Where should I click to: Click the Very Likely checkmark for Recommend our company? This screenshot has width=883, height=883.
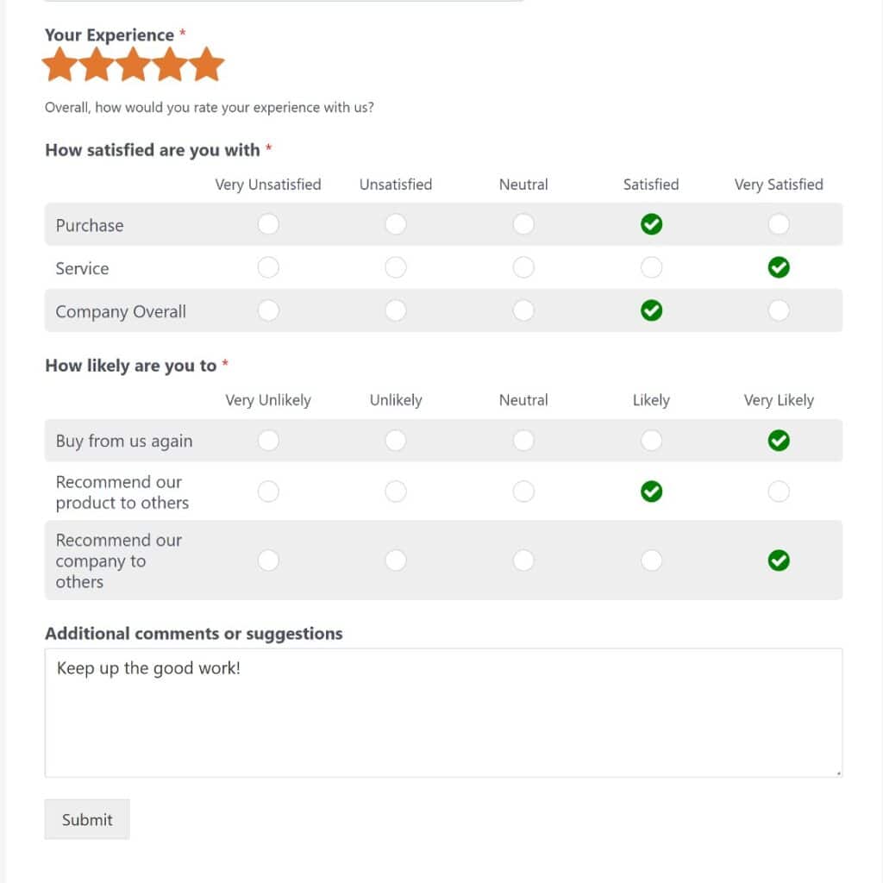point(779,560)
